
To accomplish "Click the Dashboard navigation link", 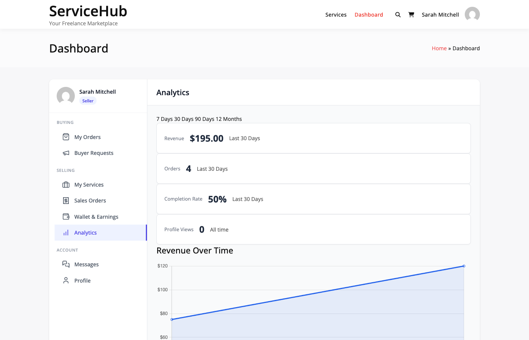I will pyautogui.click(x=369, y=15).
